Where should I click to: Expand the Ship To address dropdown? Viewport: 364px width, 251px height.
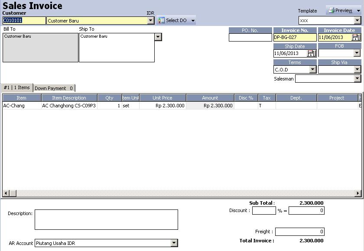158,37
